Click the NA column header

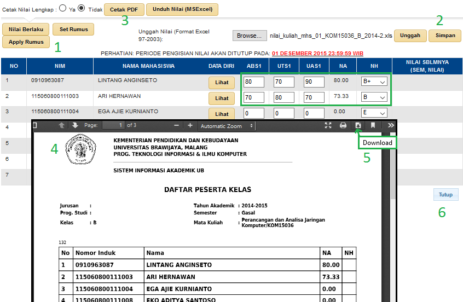343,66
